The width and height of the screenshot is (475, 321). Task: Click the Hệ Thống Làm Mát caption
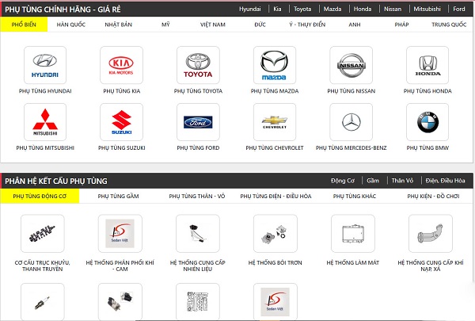tap(352, 262)
